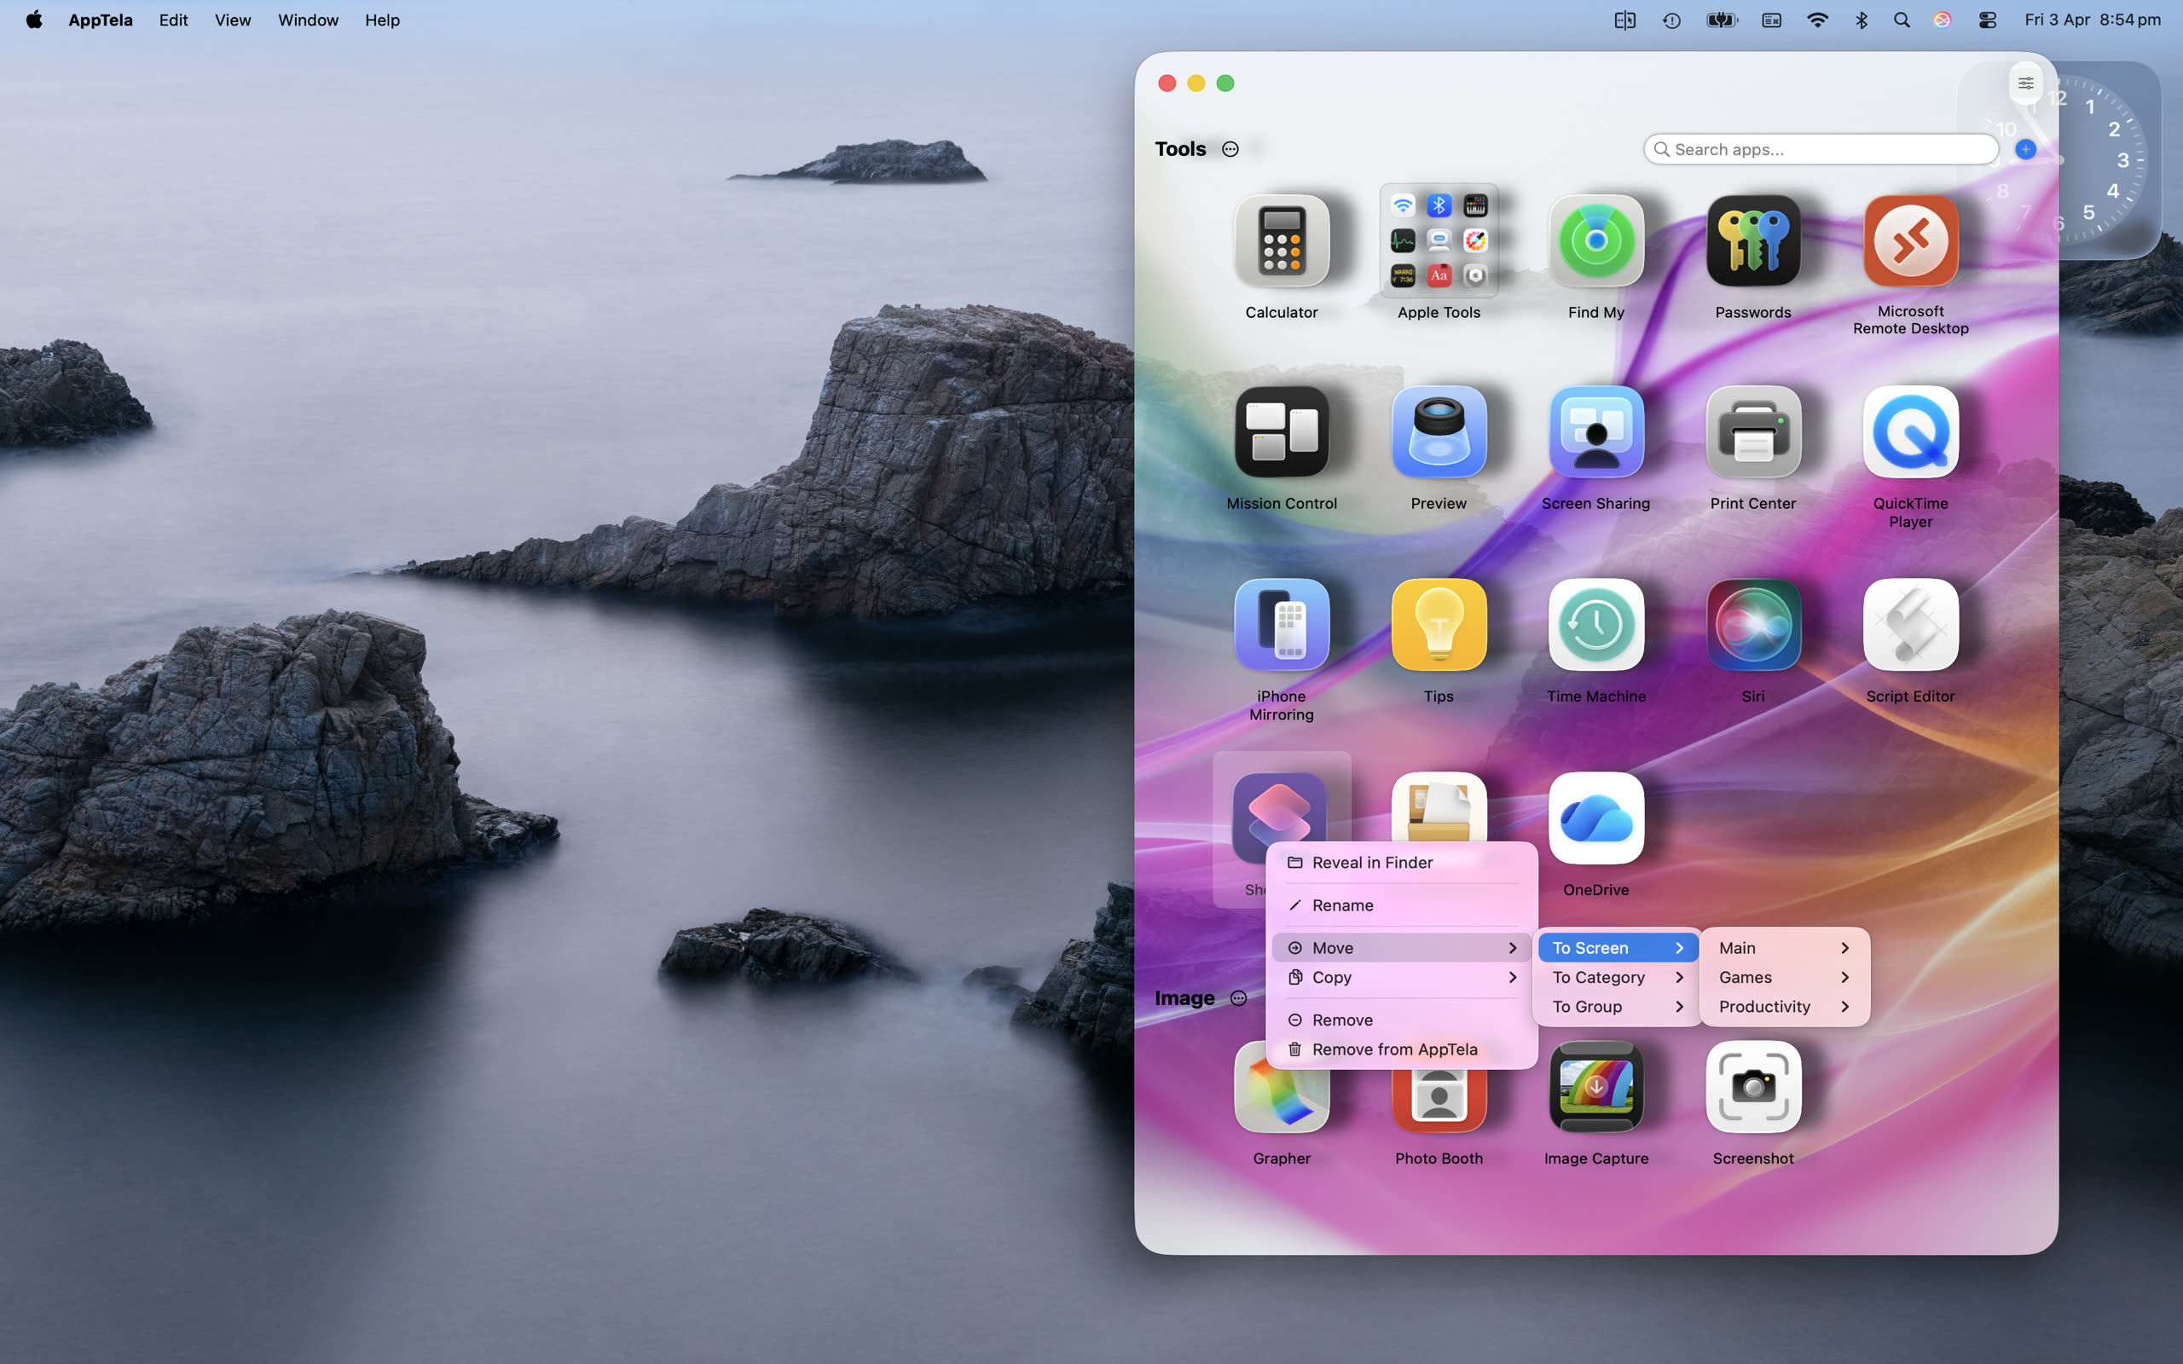The image size is (2183, 1364).
Task: Open Image category options ellipsis
Action: tap(1237, 997)
